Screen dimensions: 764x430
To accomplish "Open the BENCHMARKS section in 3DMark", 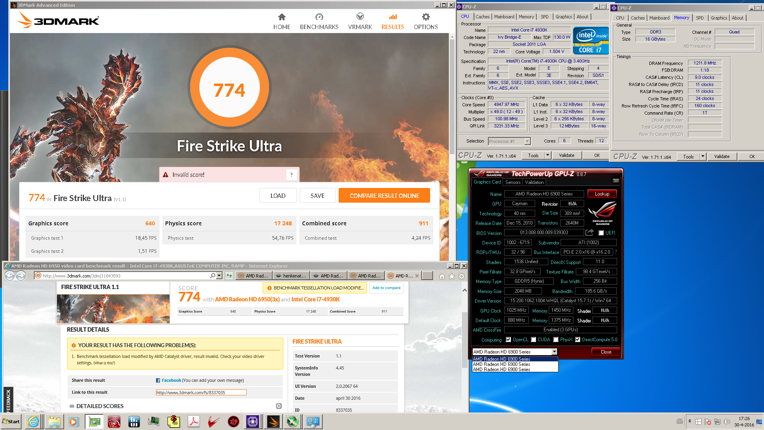I will point(319,21).
